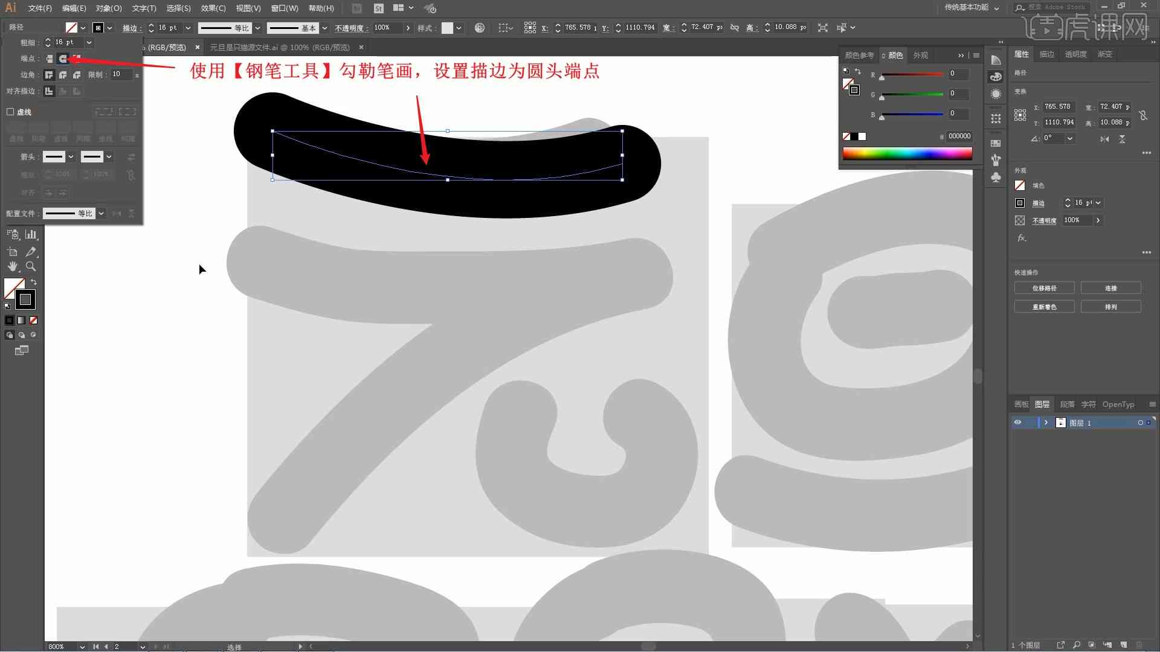Screen dimensions: 1160x652
Task: Click the 还原新色色 button
Action: pyautogui.click(x=1045, y=307)
